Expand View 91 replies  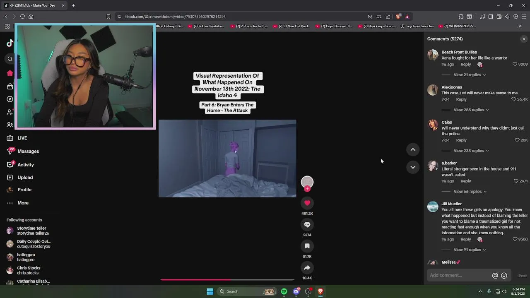[x=470, y=250]
